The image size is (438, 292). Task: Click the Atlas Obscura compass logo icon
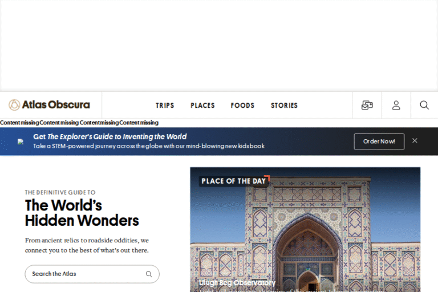14,105
